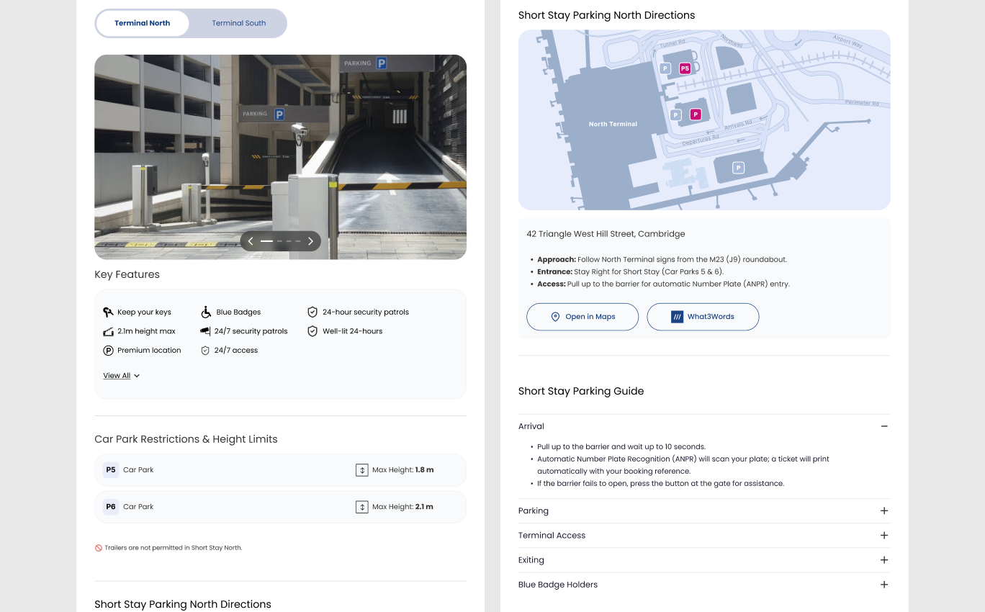
Task: Open the What3Words button
Action: click(703, 317)
